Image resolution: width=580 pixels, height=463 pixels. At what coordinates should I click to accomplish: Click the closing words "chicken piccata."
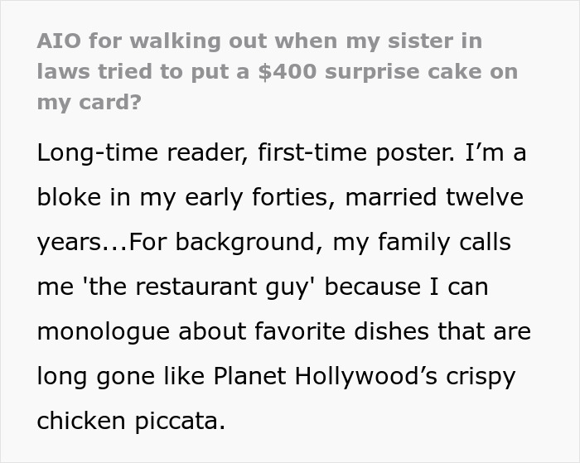click(131, 422)
